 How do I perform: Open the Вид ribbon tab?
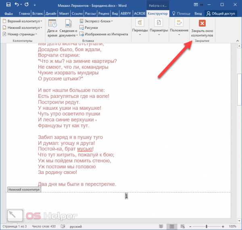115,14
